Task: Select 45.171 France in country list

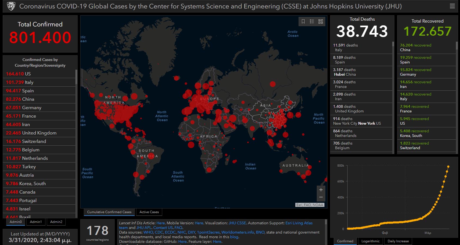Action: 39,116
